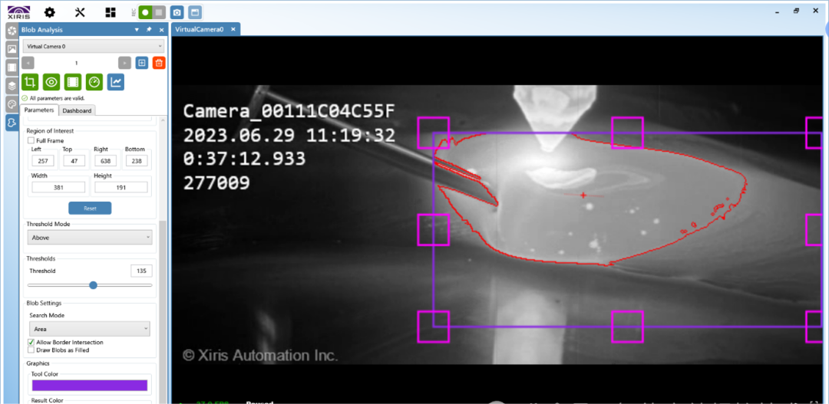Screen dimensions: 829x404
Task: Click the ROI top-middle edge handle
Action: tap(628, 133)
